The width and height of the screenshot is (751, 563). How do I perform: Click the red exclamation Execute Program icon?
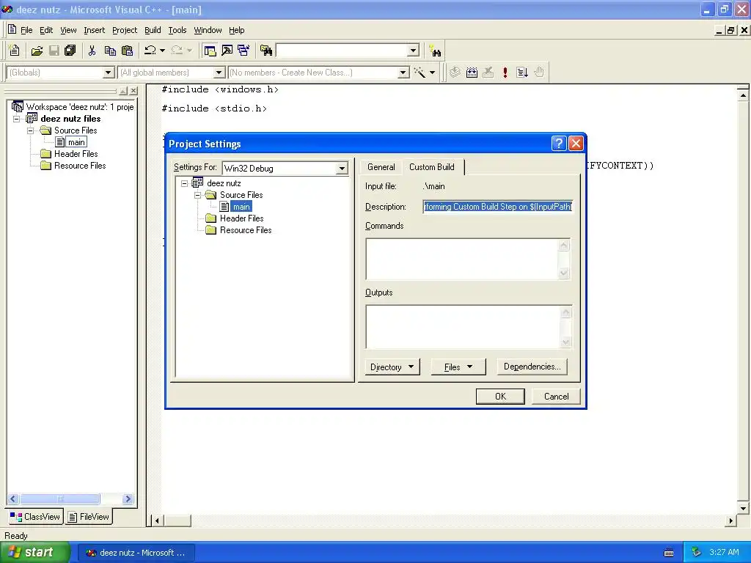(505, 73)
